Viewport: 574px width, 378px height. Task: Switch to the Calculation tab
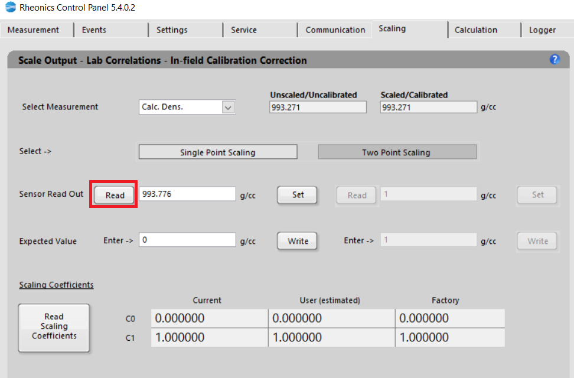475,30
